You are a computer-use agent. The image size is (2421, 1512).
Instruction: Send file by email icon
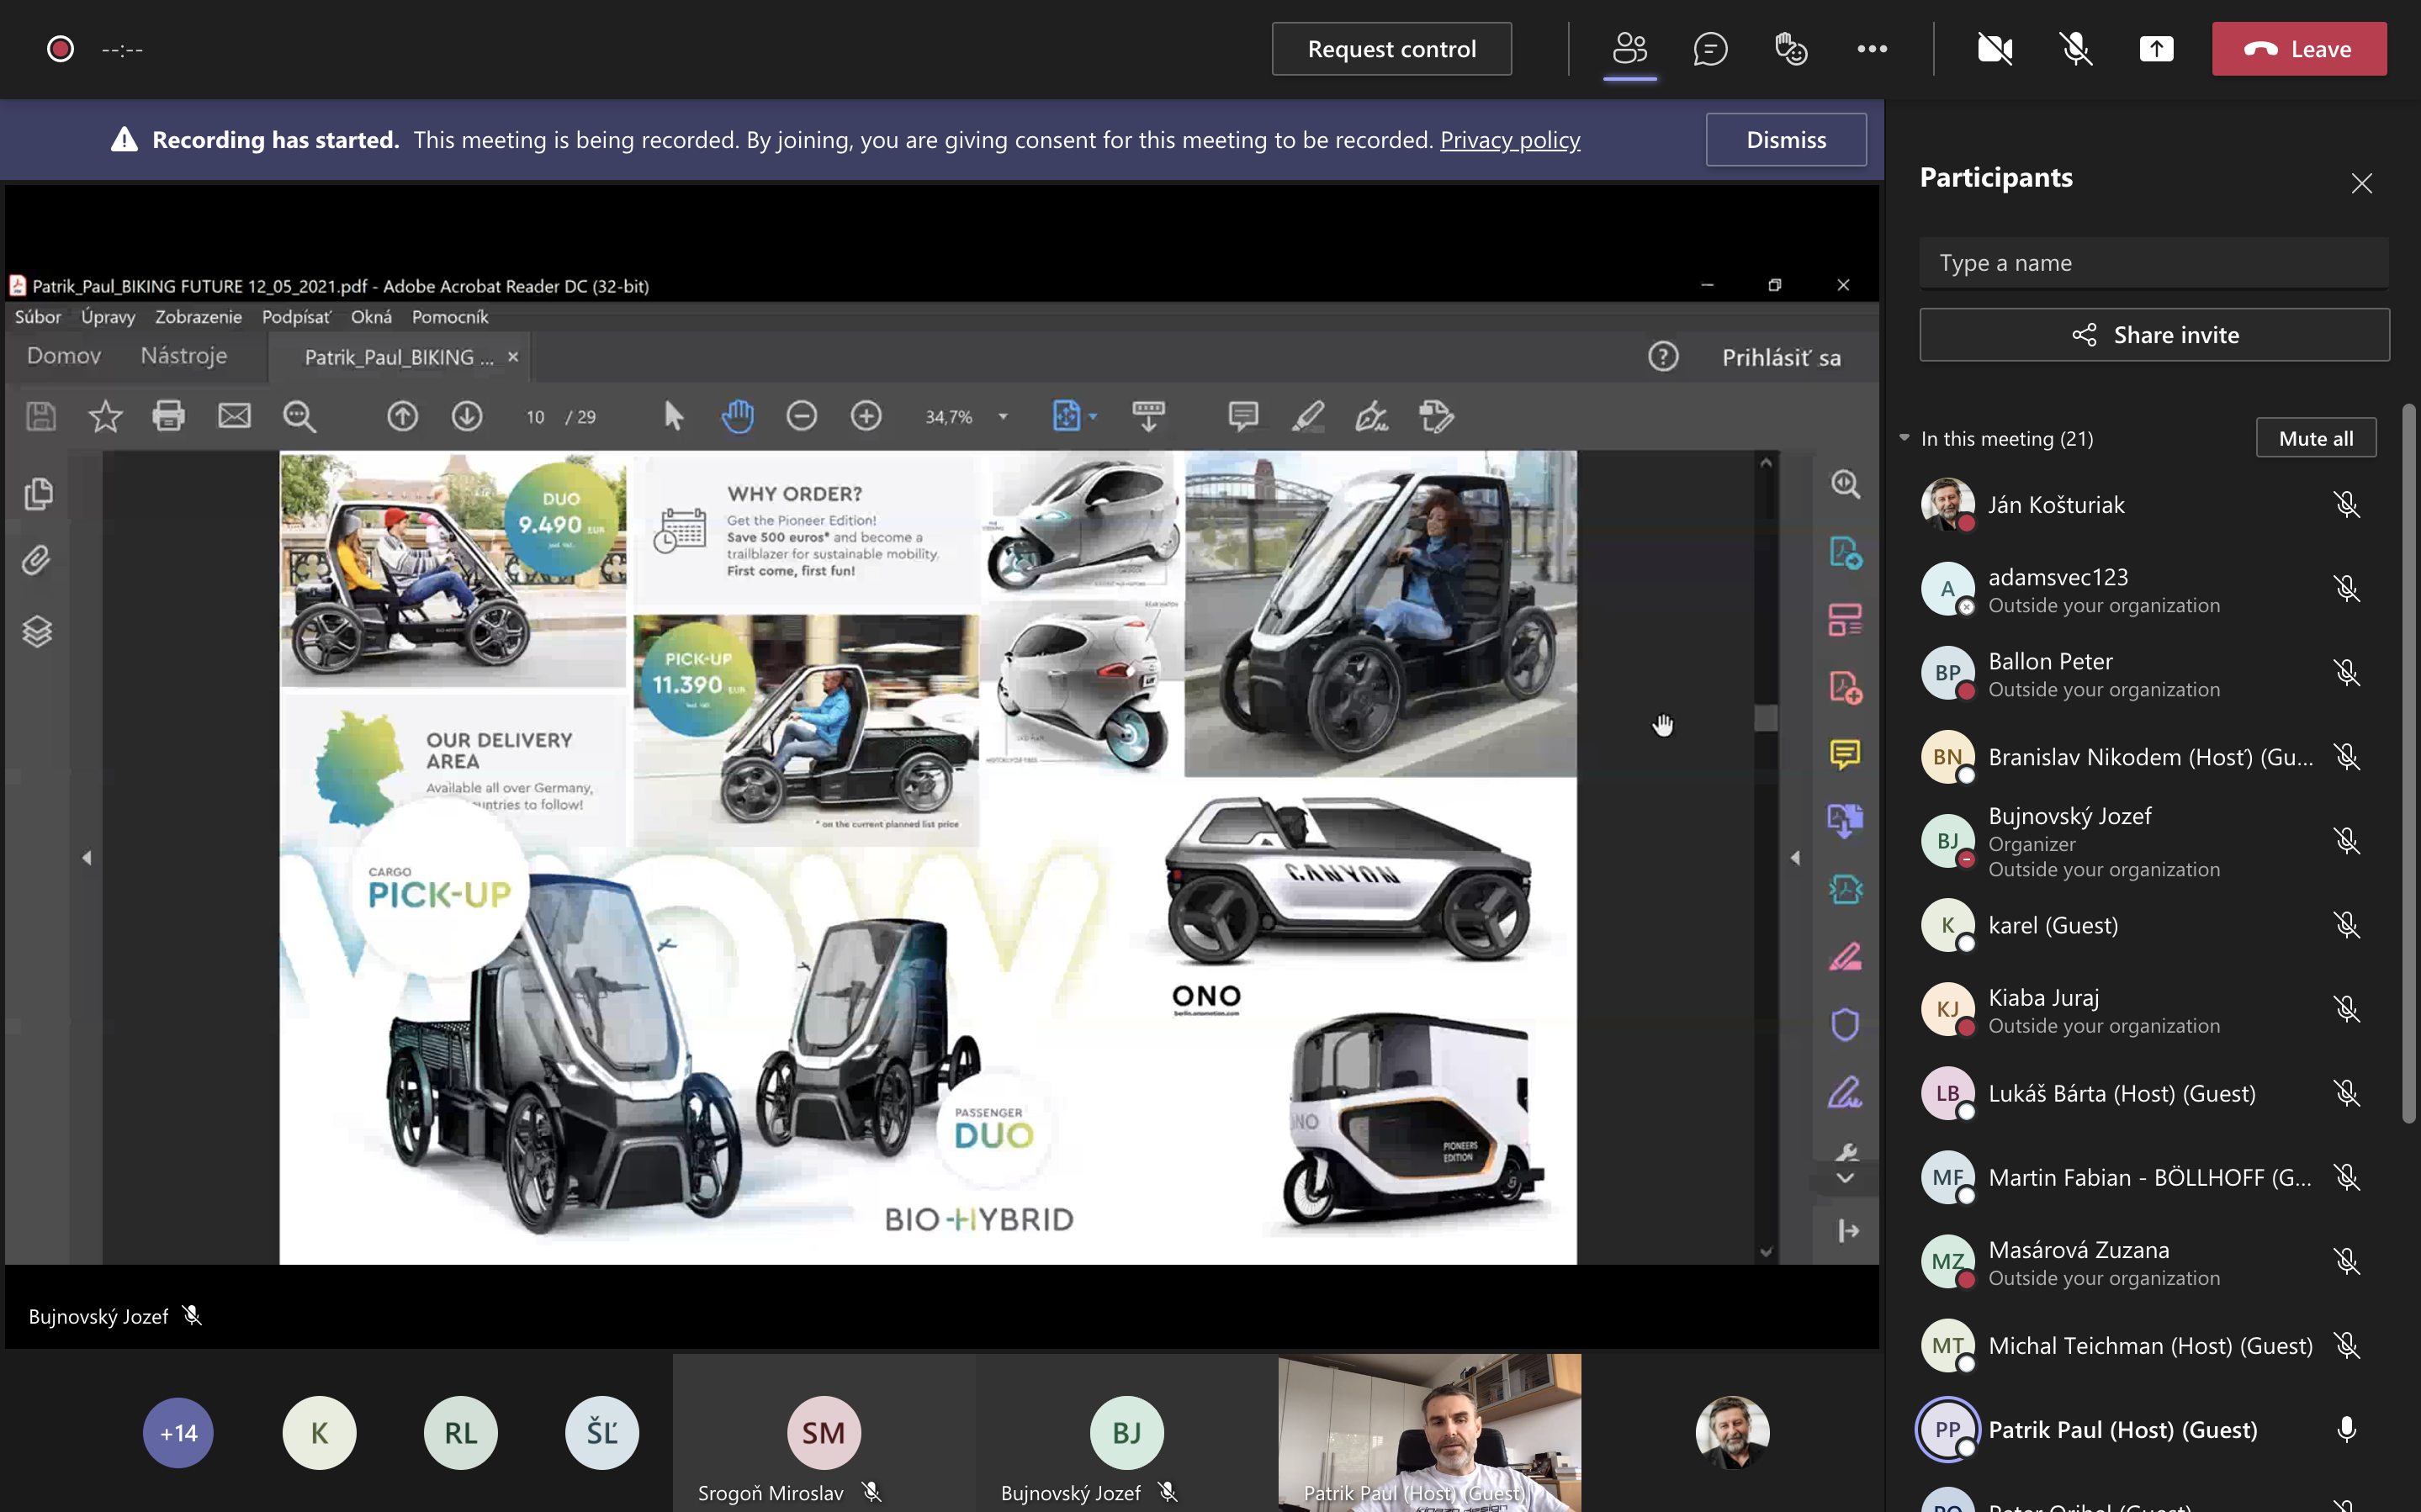tap(234, 416)
